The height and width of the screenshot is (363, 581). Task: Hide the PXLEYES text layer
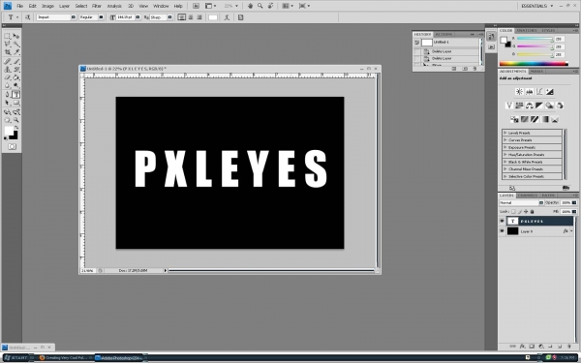pyautogui.click(x=502, y=221)
